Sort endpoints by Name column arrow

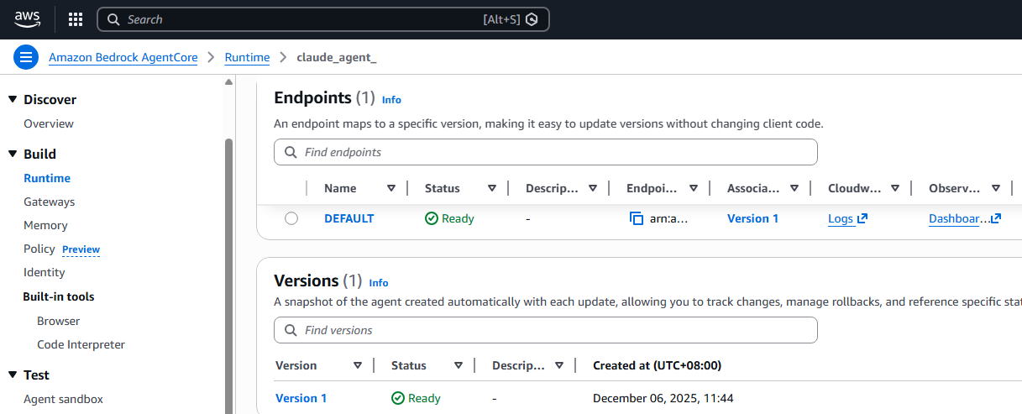[x=391, y=188]
